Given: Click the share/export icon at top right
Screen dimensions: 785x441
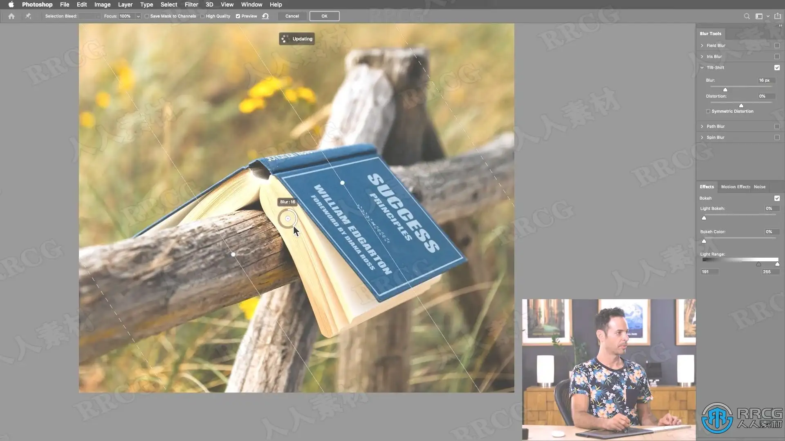Looking at the screenshot, I should click(777, 16).
